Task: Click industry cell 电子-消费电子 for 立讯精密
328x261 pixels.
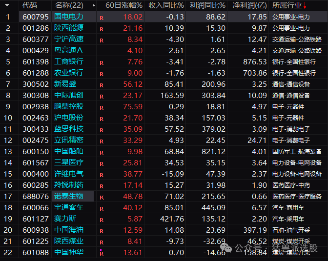Action: click(291, 140)
